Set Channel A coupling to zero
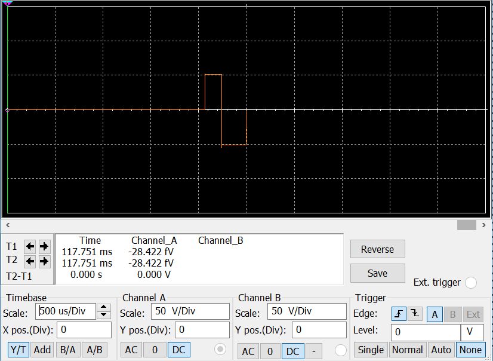493x361 pixels. point(155,350)
